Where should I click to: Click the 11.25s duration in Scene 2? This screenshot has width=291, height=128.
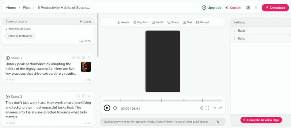point(88,123)
